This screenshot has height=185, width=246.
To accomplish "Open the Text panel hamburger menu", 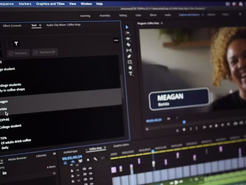I will coord(40,25).
